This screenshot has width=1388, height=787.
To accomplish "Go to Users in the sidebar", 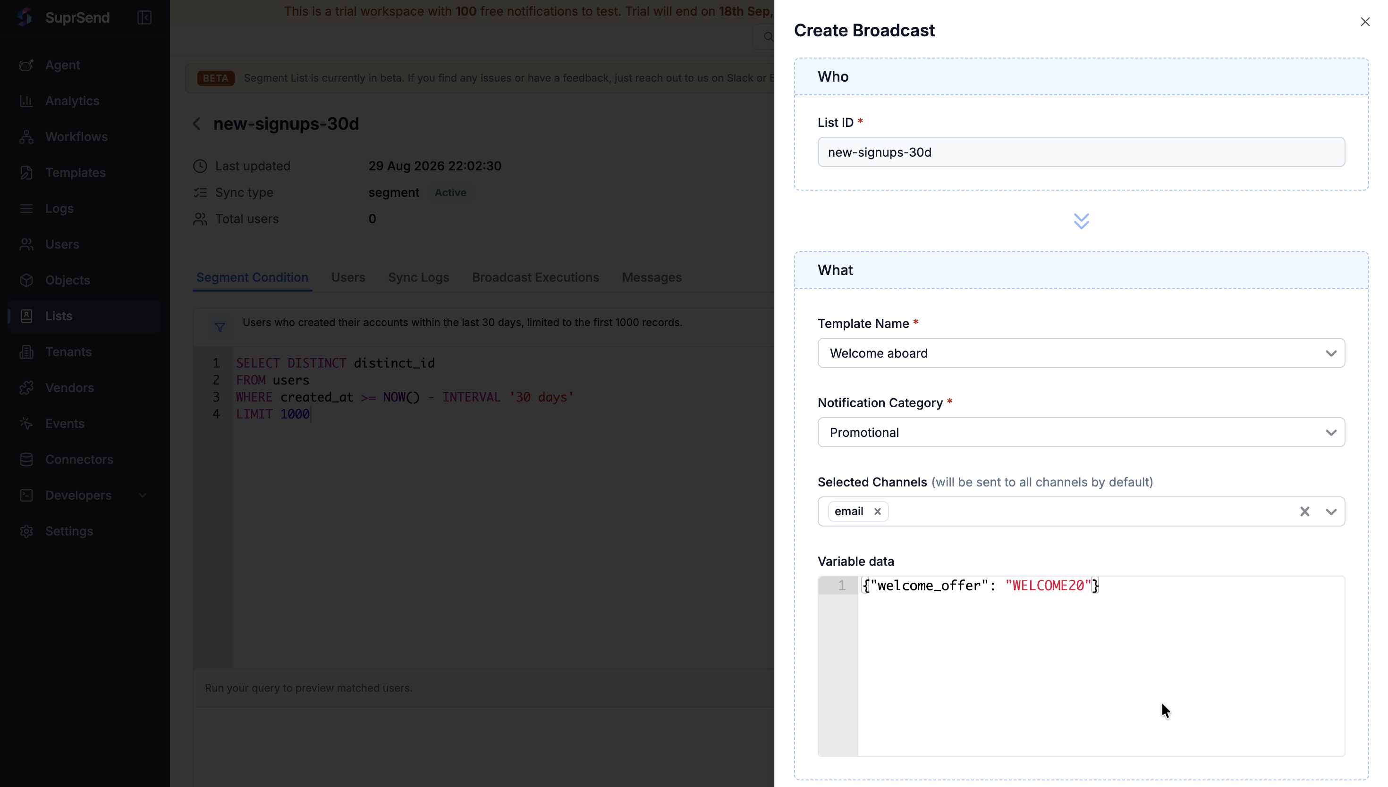I will click(85, 244).
